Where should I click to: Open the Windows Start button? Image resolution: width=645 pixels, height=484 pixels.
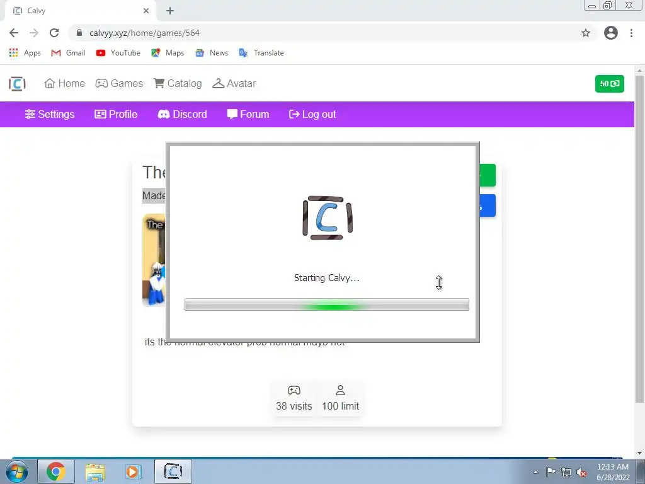[17, 471]
